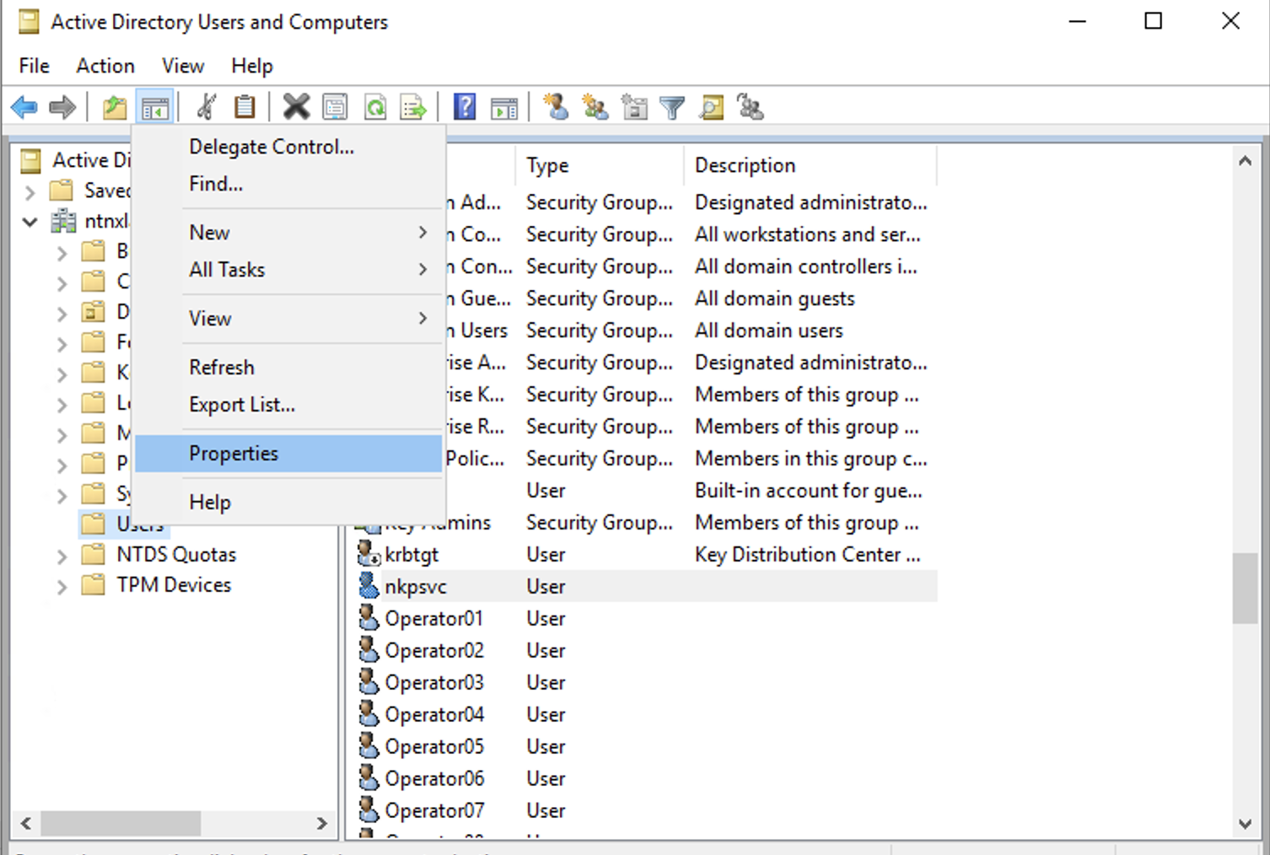The height and width of the screenshot is (855, 1270).
Task: Click the vertical scrollbar down arrow
Action: pyautogui.click(x=1245, y=824)
